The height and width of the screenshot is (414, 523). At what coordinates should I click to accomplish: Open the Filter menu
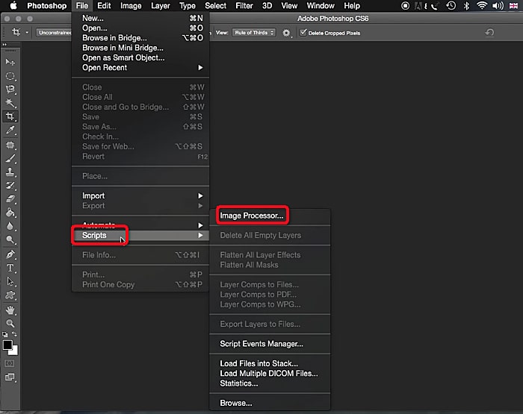pos(244,6)
